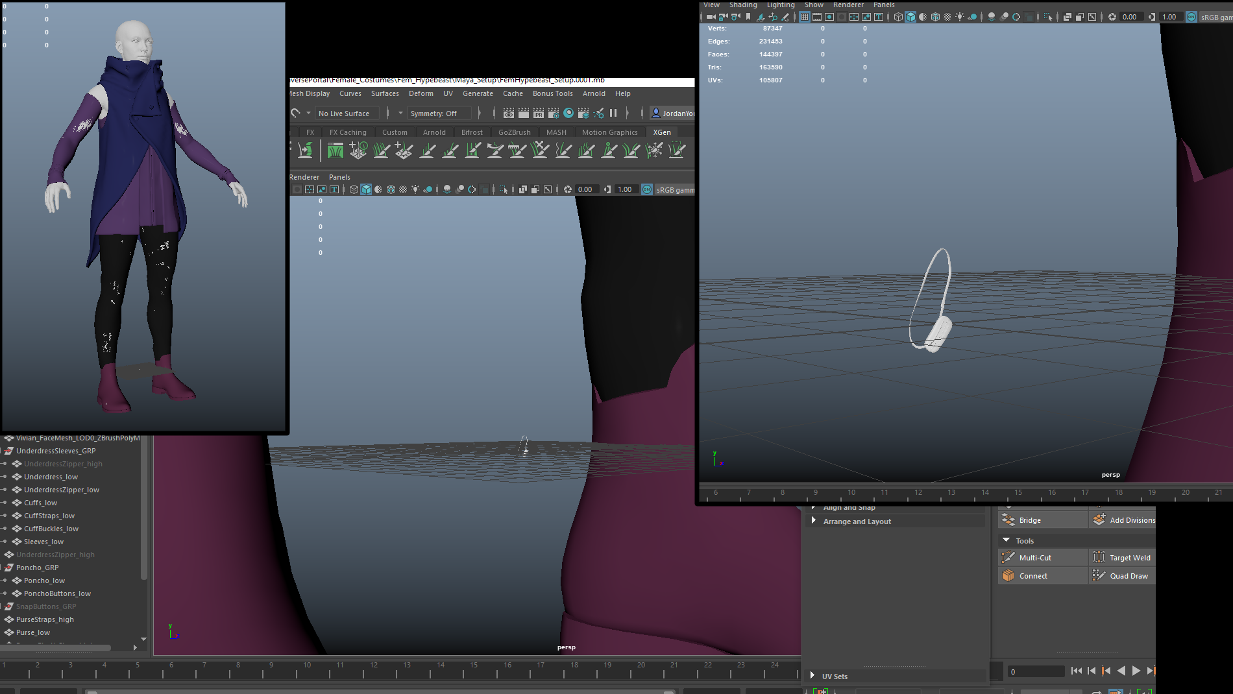Open sRGB gamma dropdown in top-right viewport
The height and width of the screenshot is (694, 1233).
1216,17
